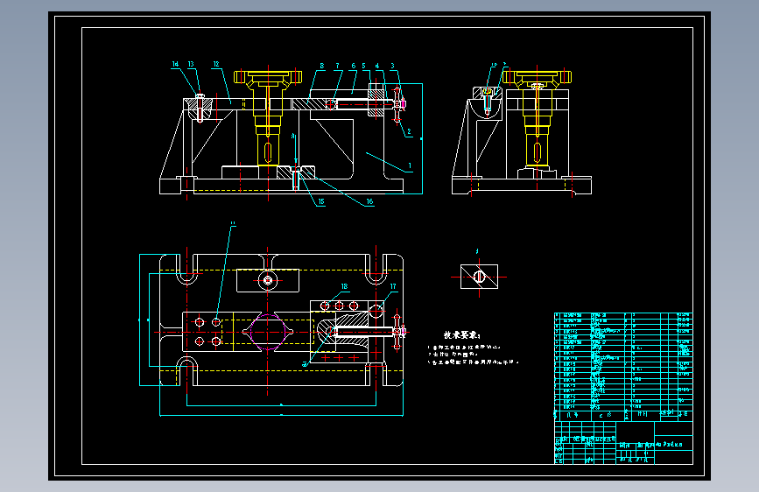Click part balloon number 12

click(x=216, y=64)
